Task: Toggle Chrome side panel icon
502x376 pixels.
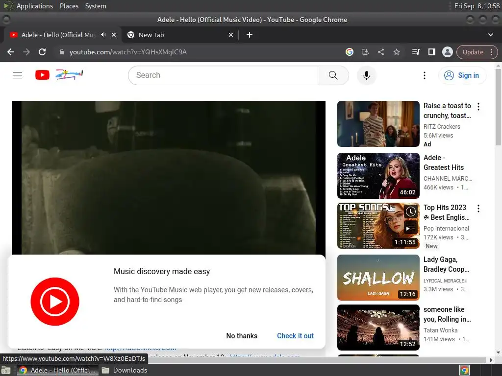Action: (431, 52)
